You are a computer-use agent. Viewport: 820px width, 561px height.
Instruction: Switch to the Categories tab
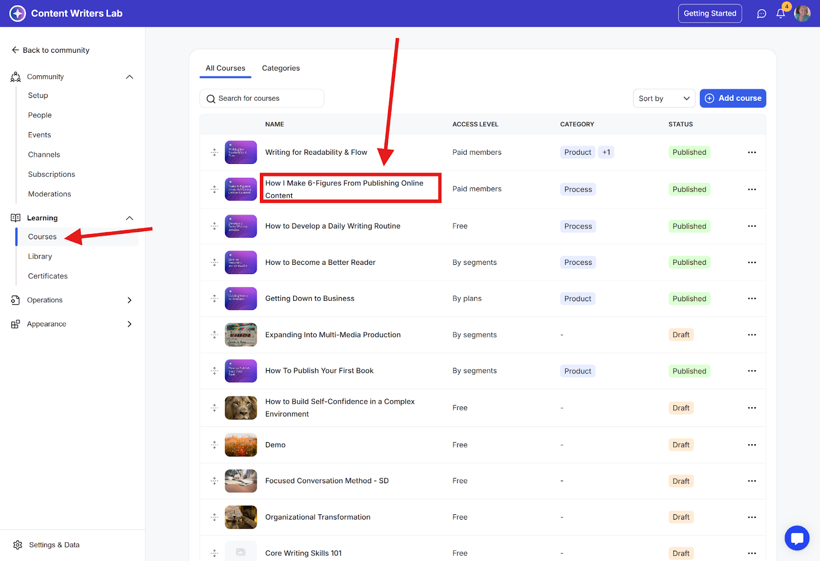pos(280,68)
